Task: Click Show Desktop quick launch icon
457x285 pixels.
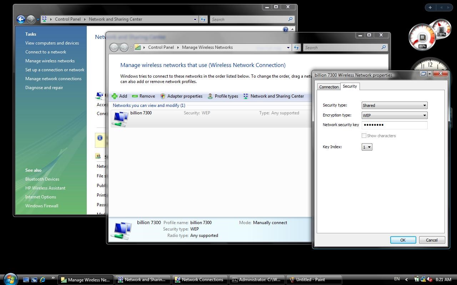Action: click(26, 280)
